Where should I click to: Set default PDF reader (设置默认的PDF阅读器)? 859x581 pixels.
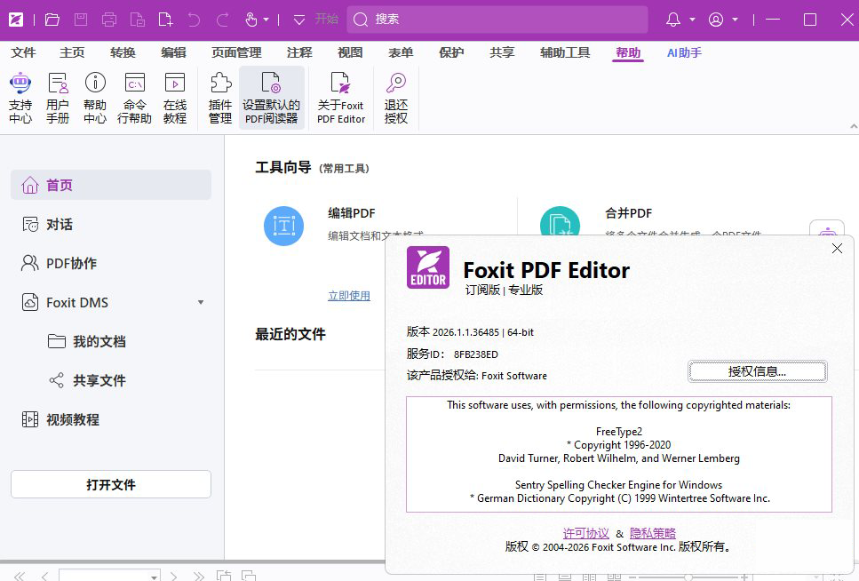point(271,98)
